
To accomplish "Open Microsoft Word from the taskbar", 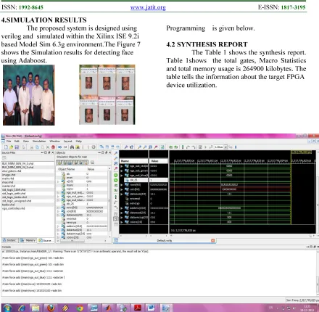I will pyautogui.click(x=152, y=308).
